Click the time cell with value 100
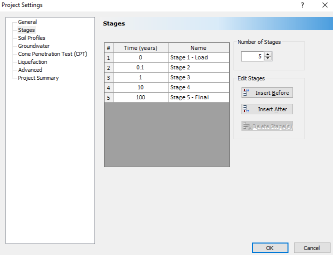333x255 pixels. pos(141,97)
